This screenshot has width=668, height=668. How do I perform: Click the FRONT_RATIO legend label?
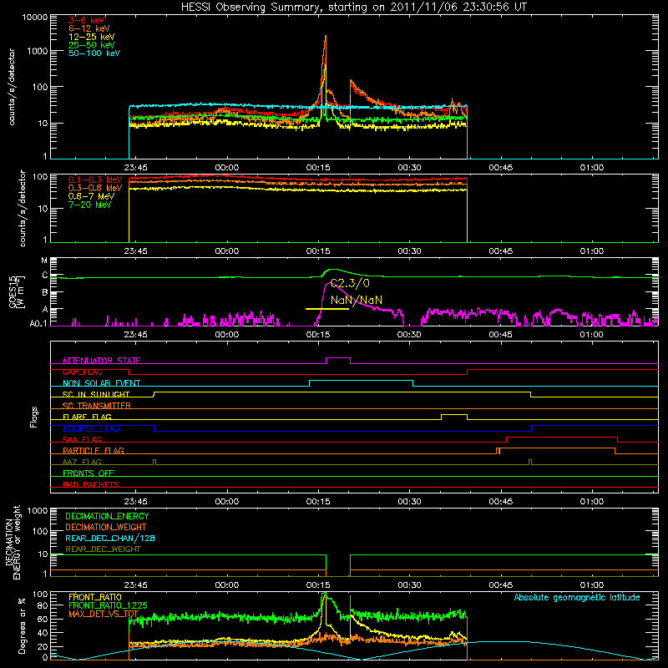click(95, 597)
